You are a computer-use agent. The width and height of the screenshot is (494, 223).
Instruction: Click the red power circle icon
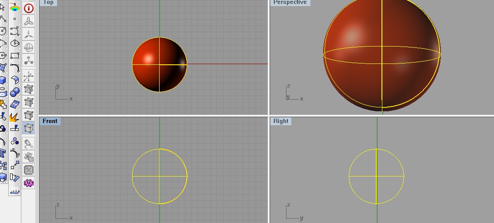click(29, 8)
